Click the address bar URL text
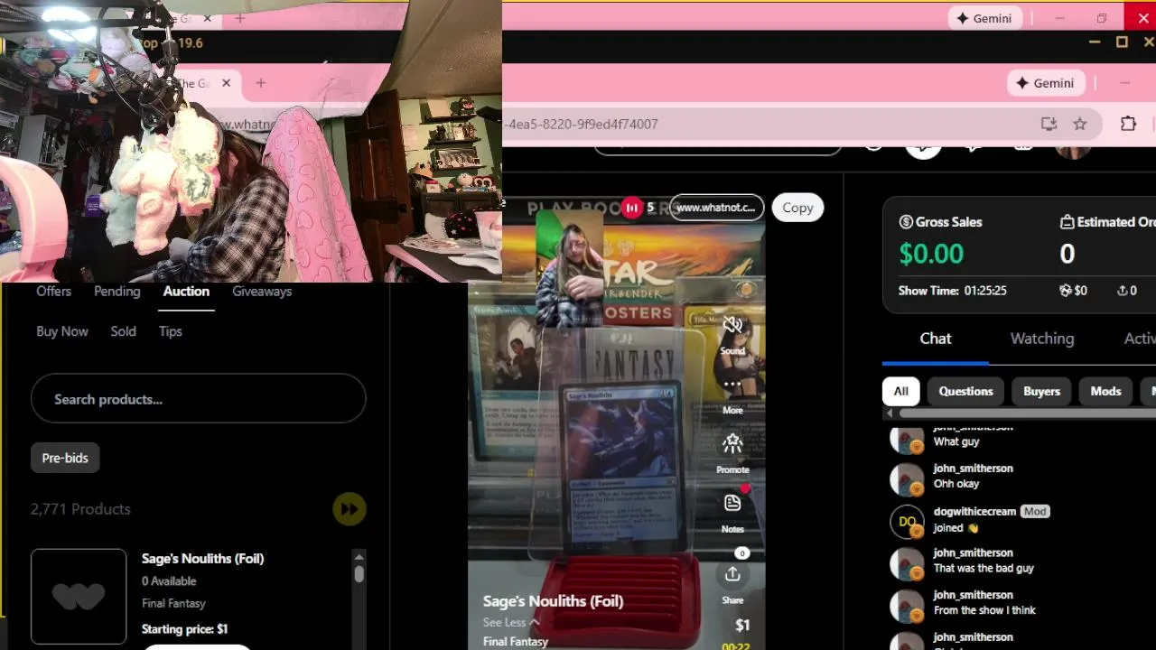This screenshot has width=1156, height=650. click(583, 124)
